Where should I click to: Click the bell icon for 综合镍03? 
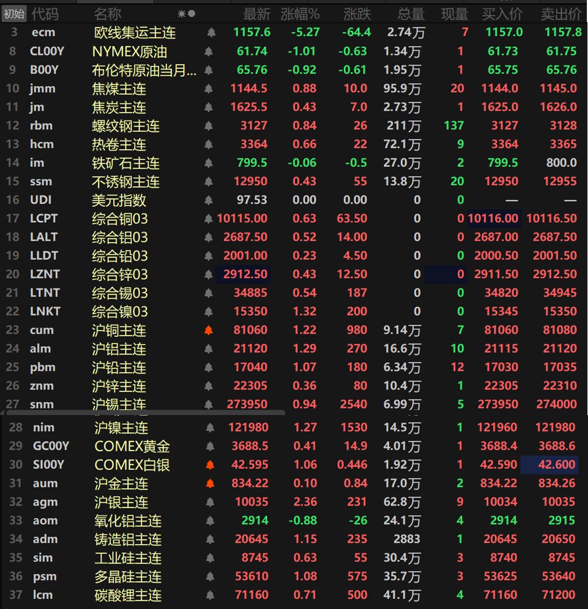pyautogui.click(x=209, y=312)
